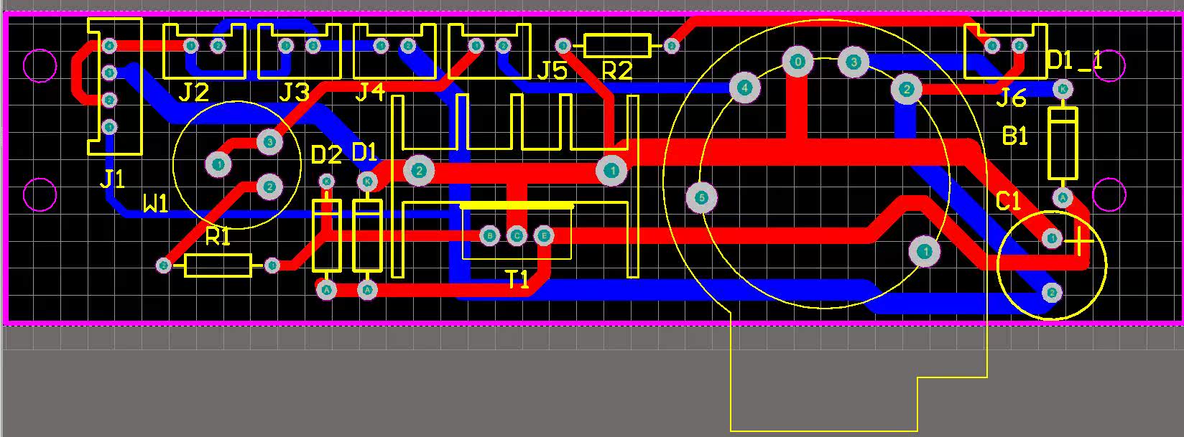Select the R1 resistor body outline
The width and height of the screenshot is (1184, 437).
point(218,266)
